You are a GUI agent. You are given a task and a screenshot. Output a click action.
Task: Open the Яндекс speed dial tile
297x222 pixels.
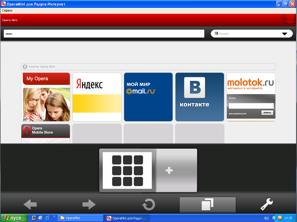(97, 97)
